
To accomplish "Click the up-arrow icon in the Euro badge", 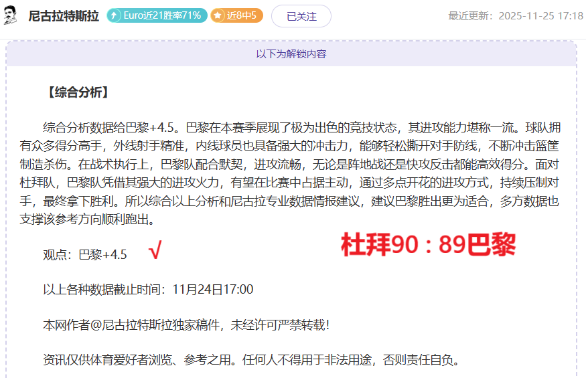I will pyautogui.click(x=115, y=15).
